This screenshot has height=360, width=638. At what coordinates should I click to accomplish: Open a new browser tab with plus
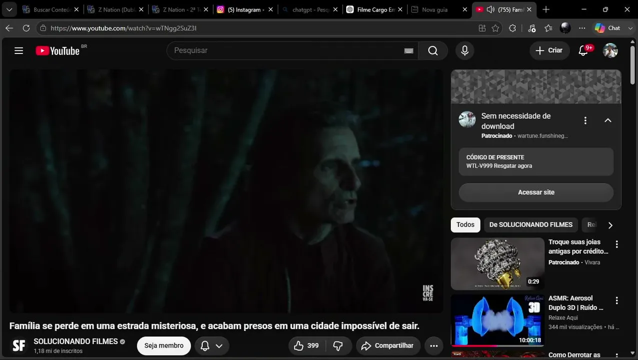pyautogui.click(x=546, y=9)
